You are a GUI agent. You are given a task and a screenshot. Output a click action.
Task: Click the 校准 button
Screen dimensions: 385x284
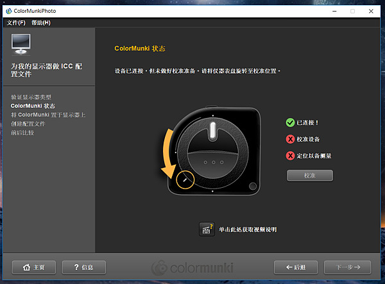click(310, 176)
